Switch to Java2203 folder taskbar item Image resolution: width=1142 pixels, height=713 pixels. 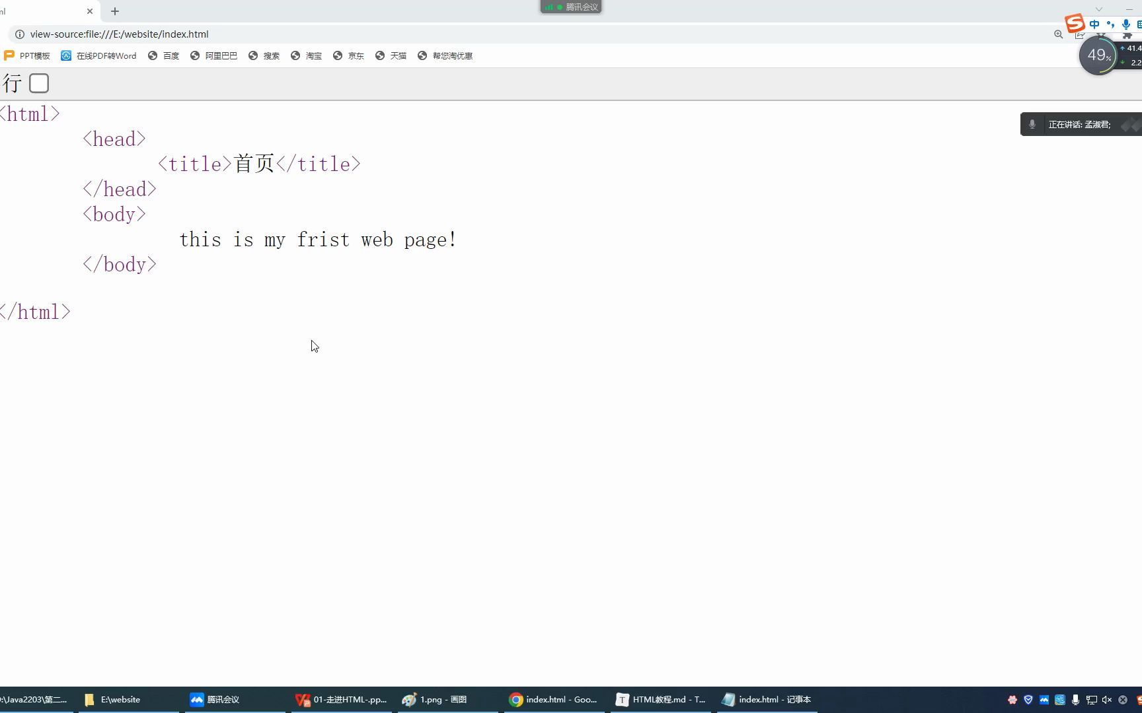coord(36,700)
